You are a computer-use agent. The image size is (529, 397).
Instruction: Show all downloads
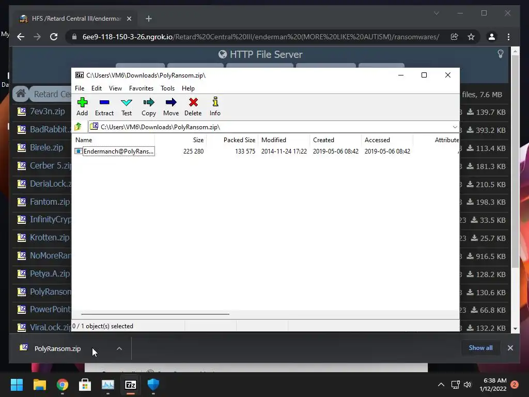click(x=480, y=348)
